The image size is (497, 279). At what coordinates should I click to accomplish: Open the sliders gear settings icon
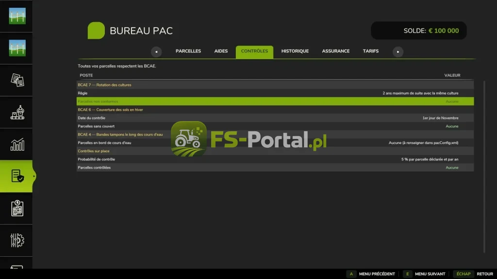(x=17, y=240)
